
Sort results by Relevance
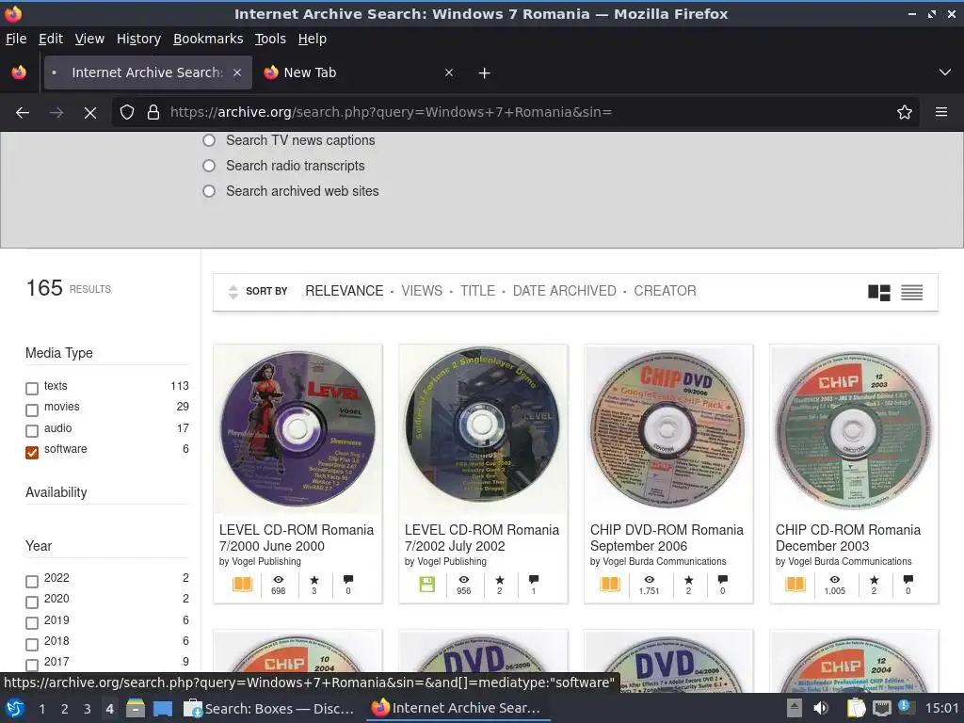coord(345,291)
